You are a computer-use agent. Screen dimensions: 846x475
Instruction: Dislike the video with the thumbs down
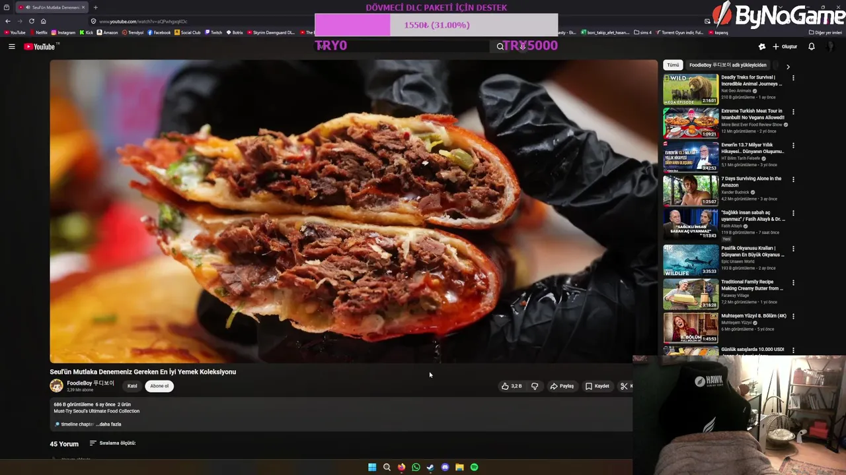point(535,386)
